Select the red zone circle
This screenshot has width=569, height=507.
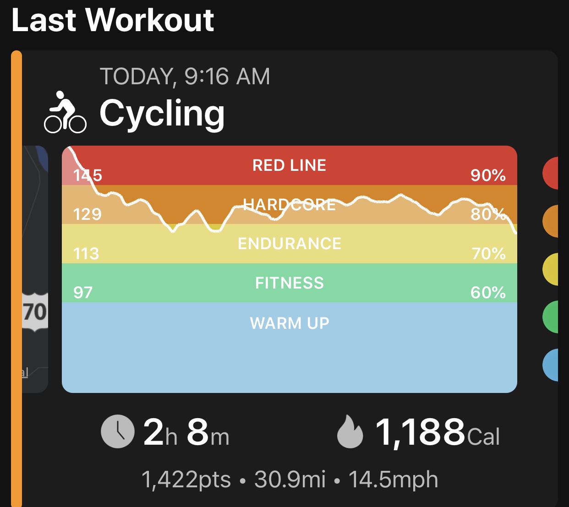(551, 173)
